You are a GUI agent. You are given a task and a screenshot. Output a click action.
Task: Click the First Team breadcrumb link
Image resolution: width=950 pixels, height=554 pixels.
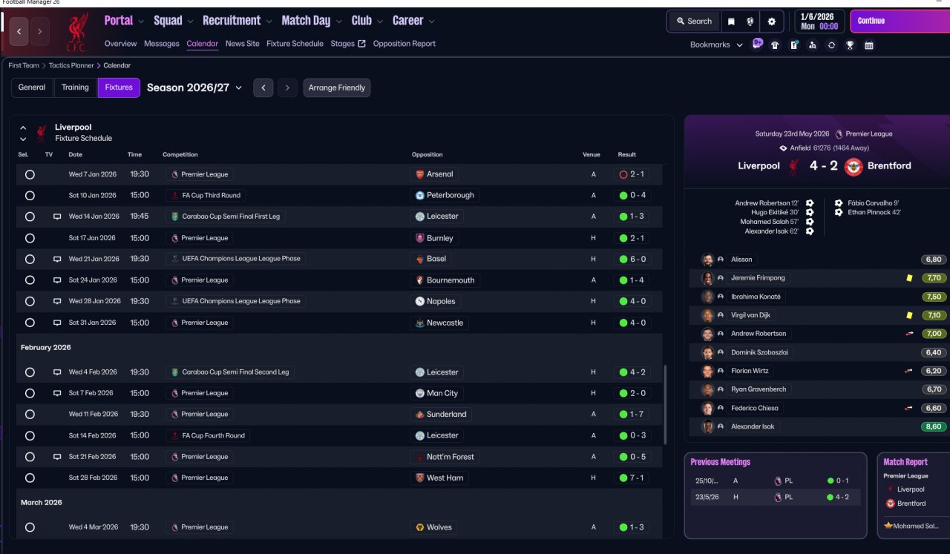24,65
